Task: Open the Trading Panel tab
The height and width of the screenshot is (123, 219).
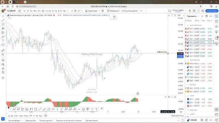Action: 91,121
